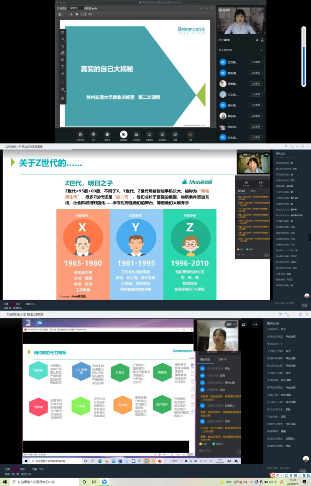
Task: Select the 签到 option above message box
Action: (x=203, y=444)
